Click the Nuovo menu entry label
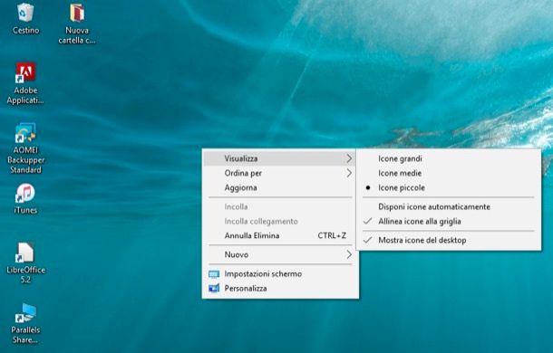This screenshot has width=553, height=353. pos(237,254)
